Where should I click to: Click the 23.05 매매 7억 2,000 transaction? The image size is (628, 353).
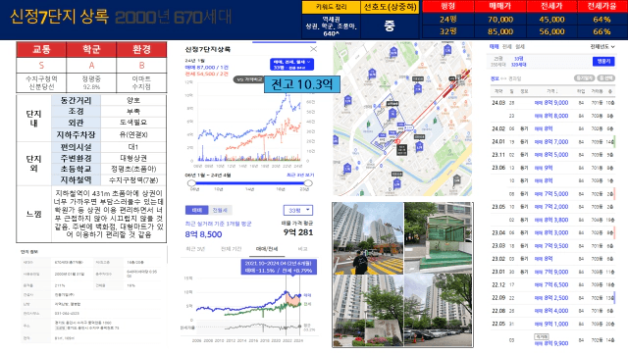[552, 207]
